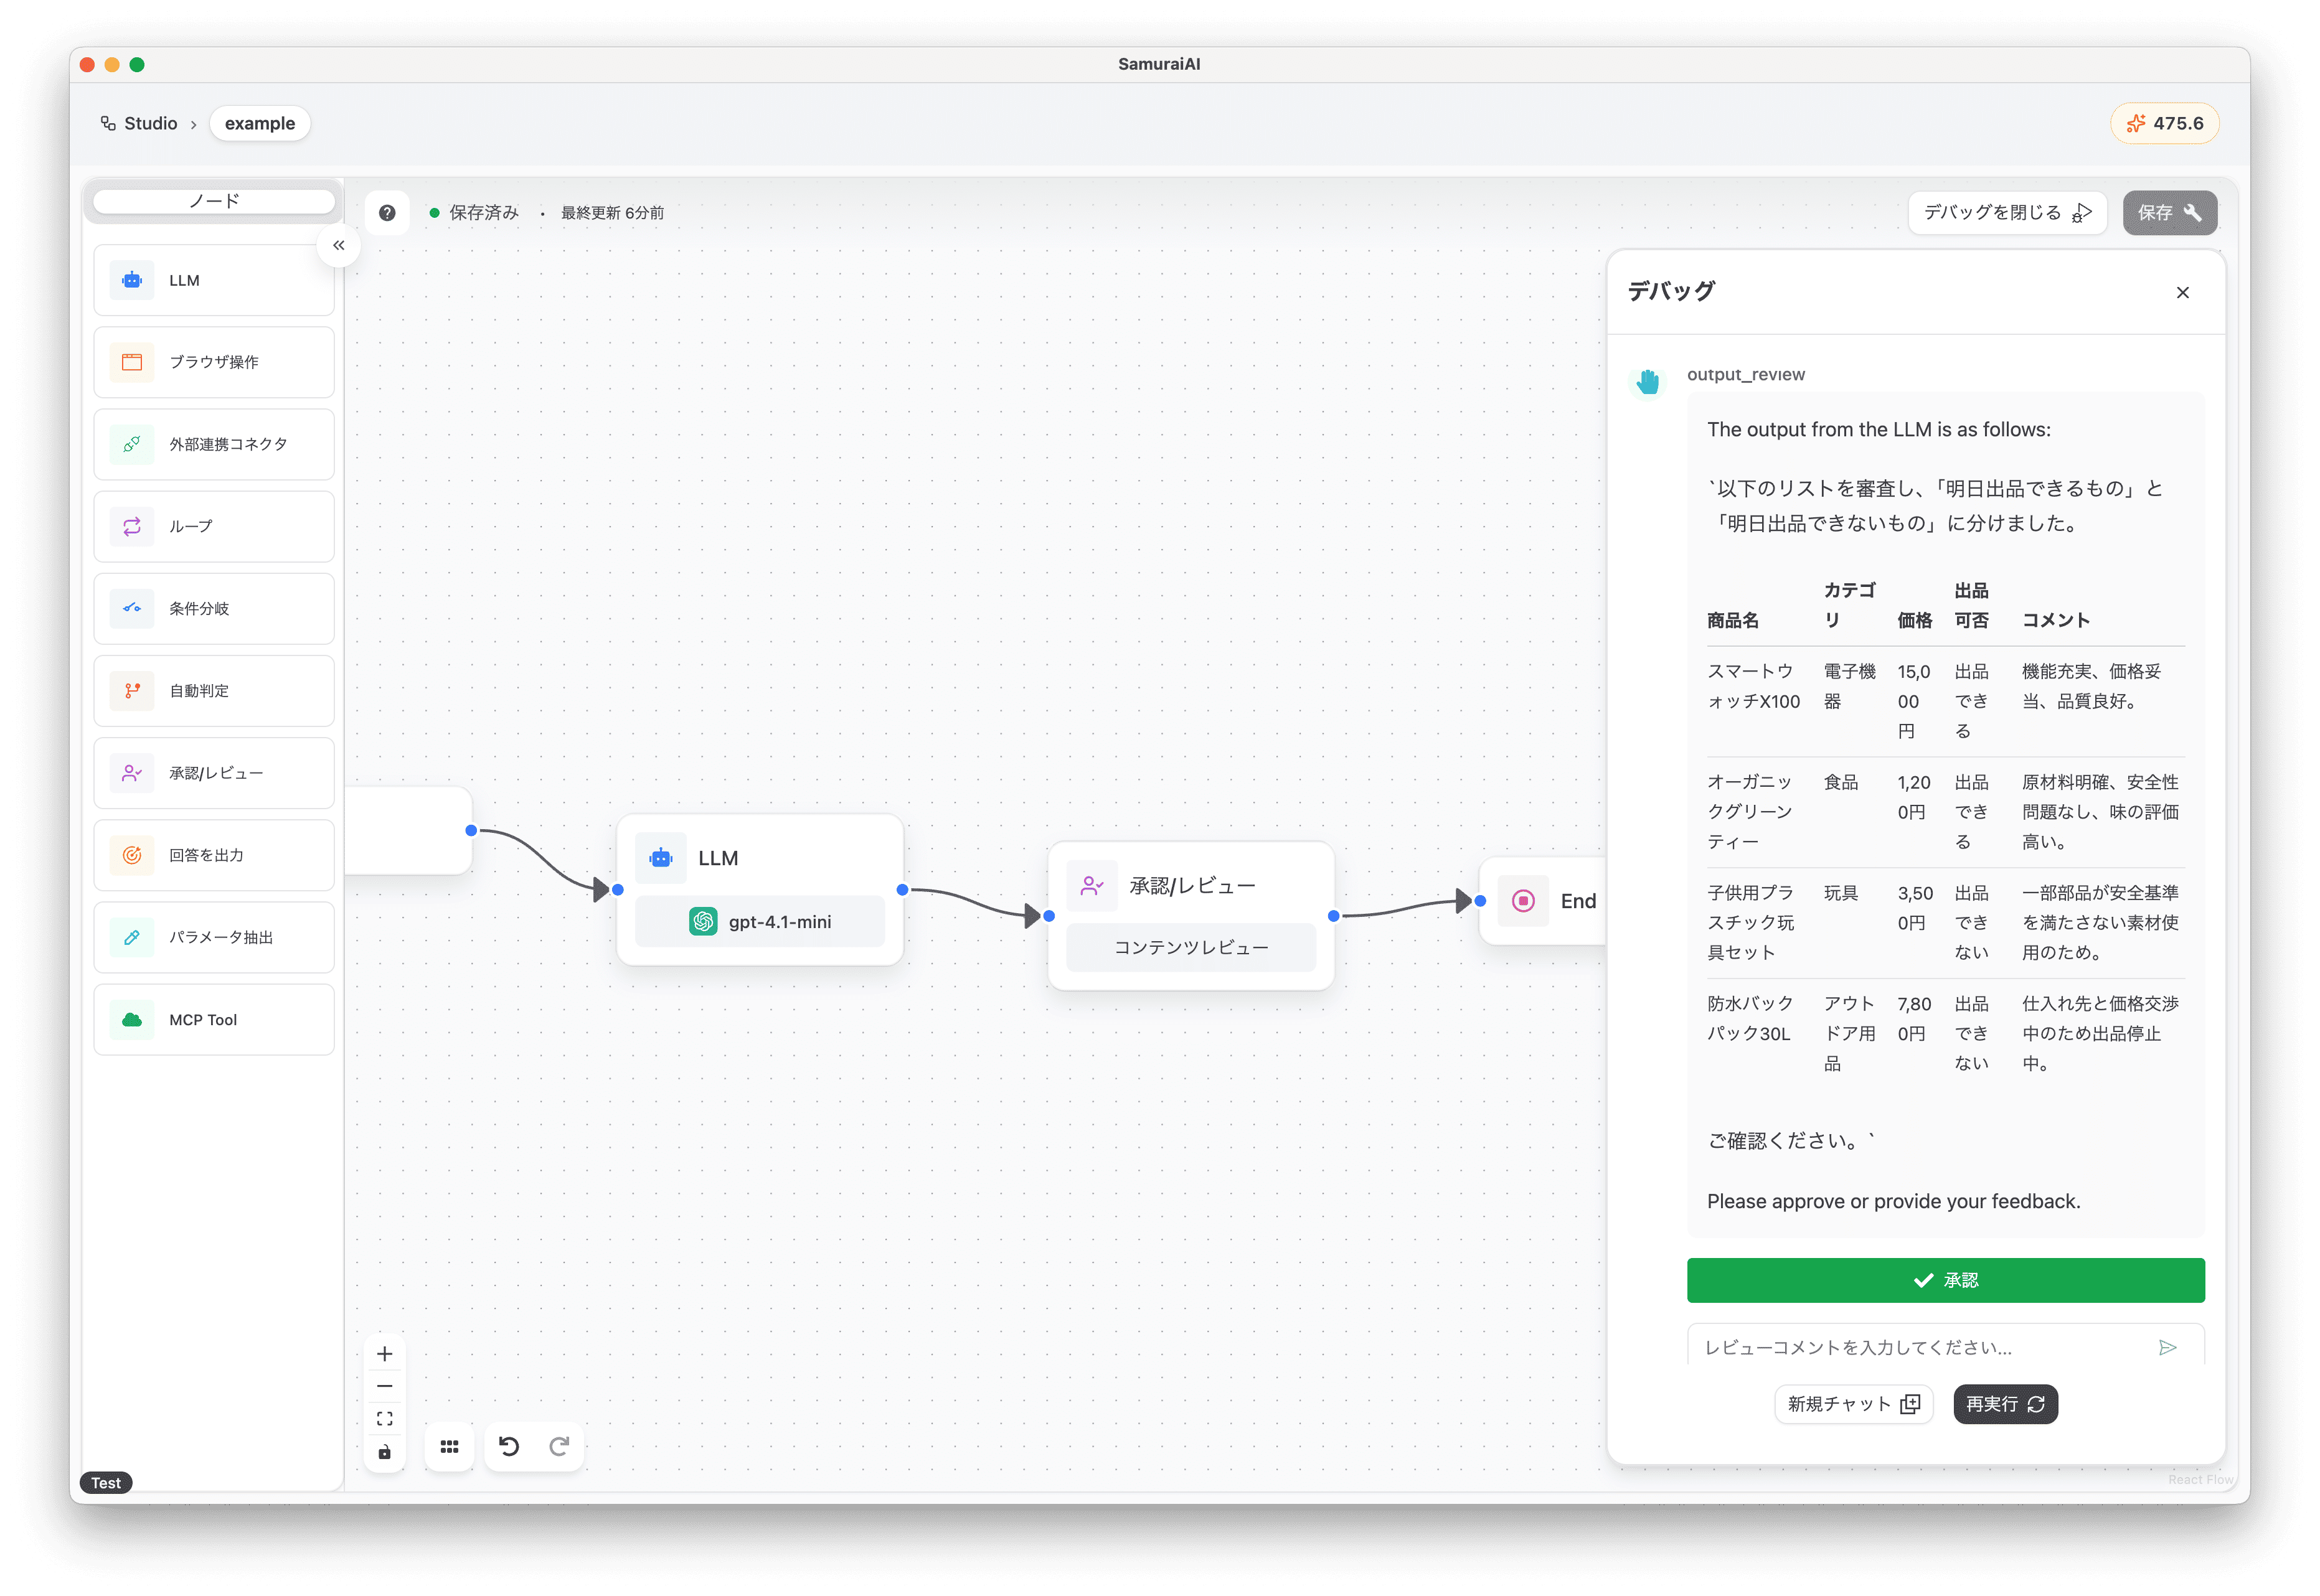Click the LLM robot icon in sidebar
Screen dimensions: 2320x1596
point(132,280)
